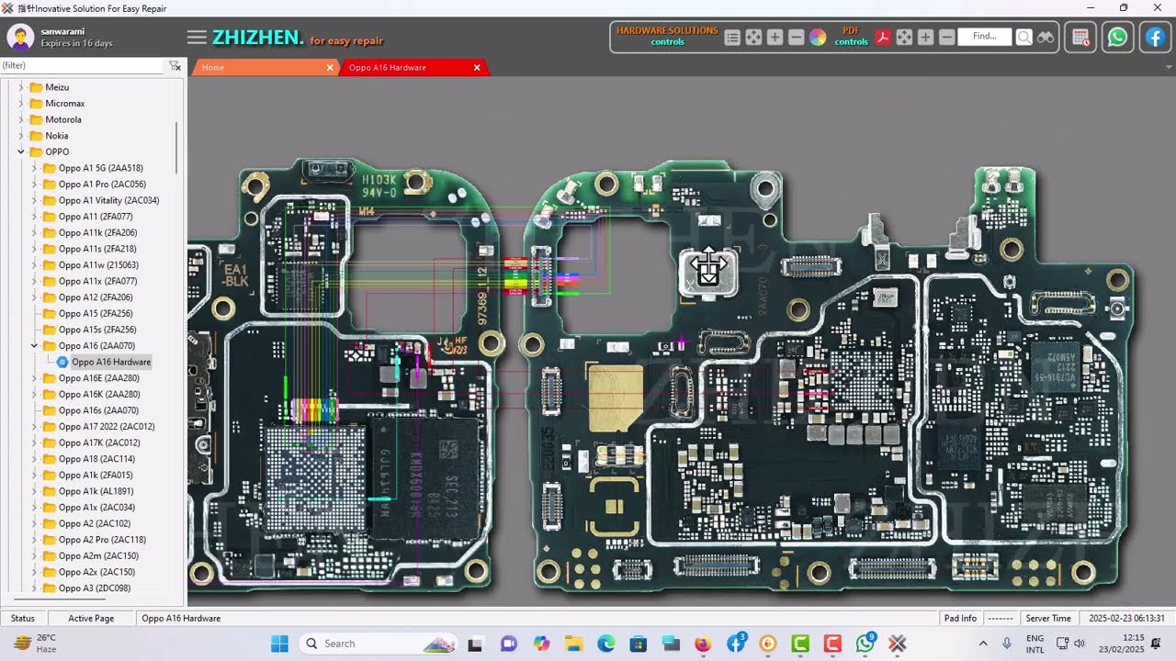The image size is (1176, 661).
Task: Collapse the OPPO folder in tree
Action: (x=21, y=151)
